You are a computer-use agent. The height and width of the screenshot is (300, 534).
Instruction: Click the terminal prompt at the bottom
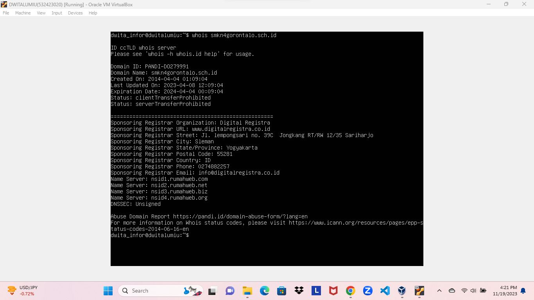150,235
